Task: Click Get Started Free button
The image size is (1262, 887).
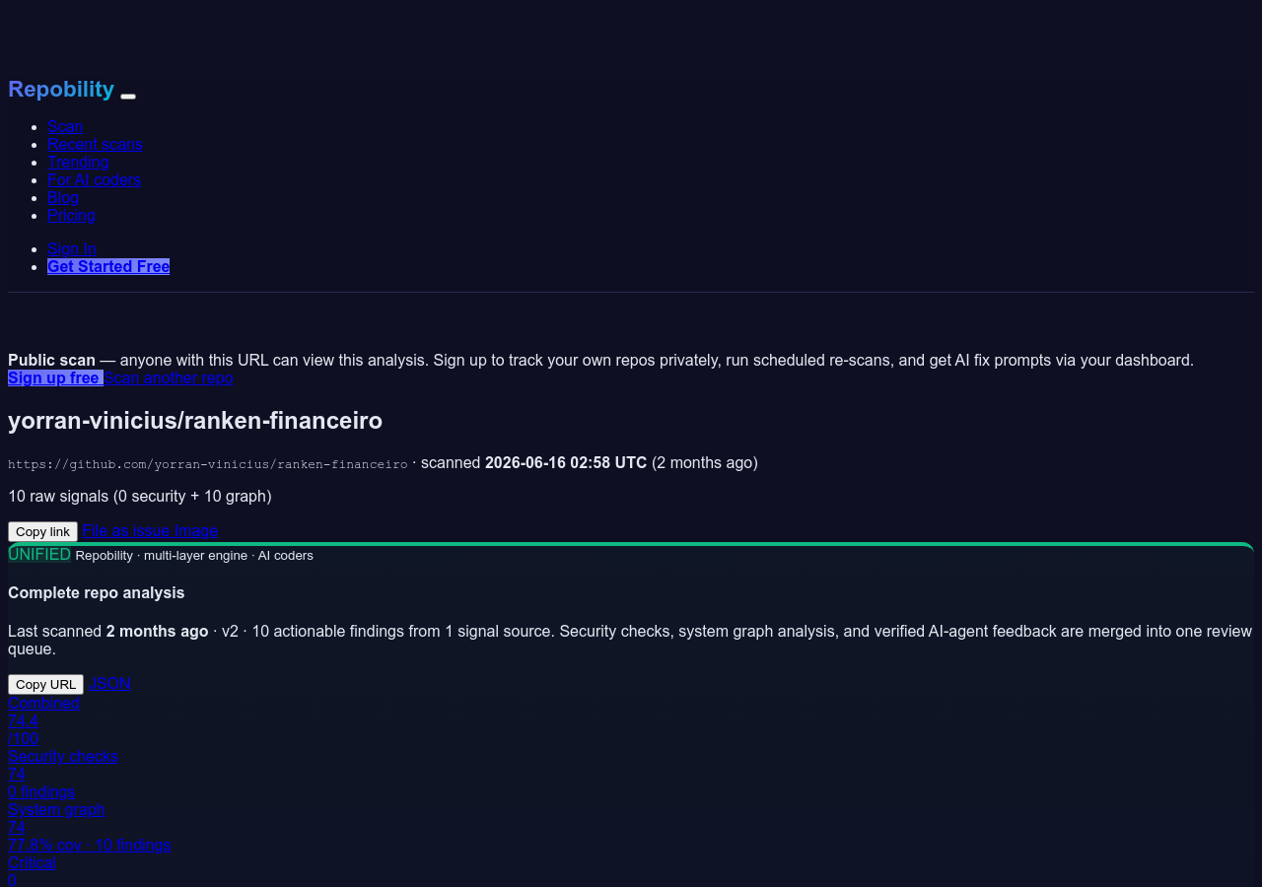Action: [x=108, y=266]
